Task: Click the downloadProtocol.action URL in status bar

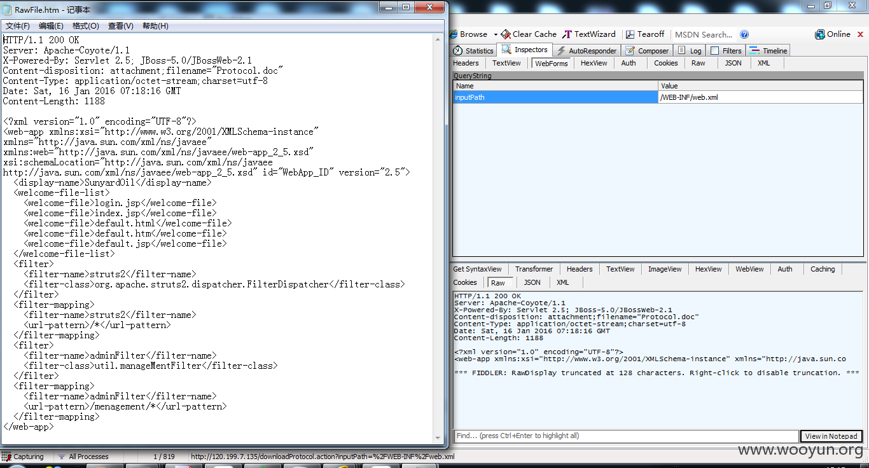Action: 322,457
